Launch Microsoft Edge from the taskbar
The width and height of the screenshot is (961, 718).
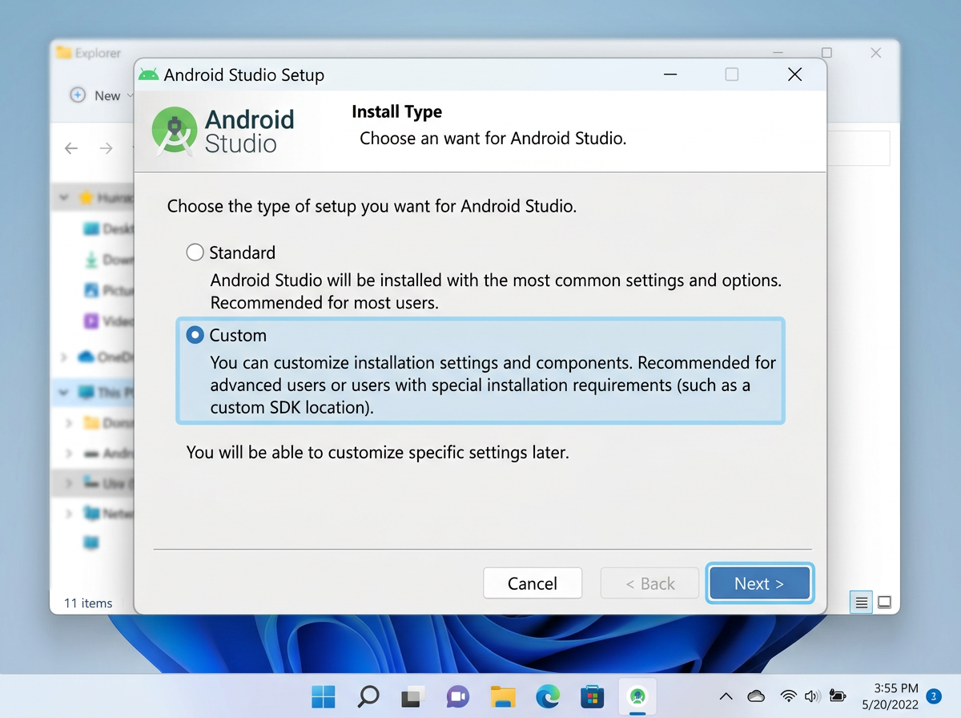click(x=548, y=696)
